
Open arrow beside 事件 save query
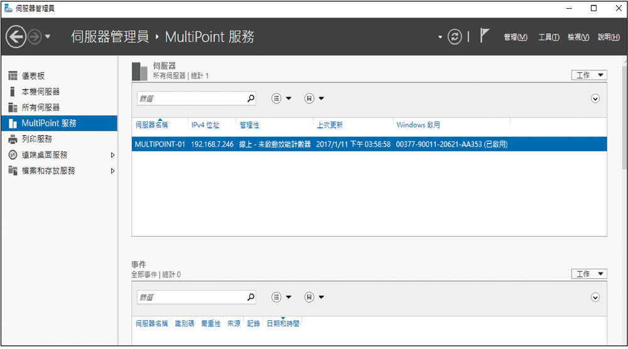tap(321, 297)
